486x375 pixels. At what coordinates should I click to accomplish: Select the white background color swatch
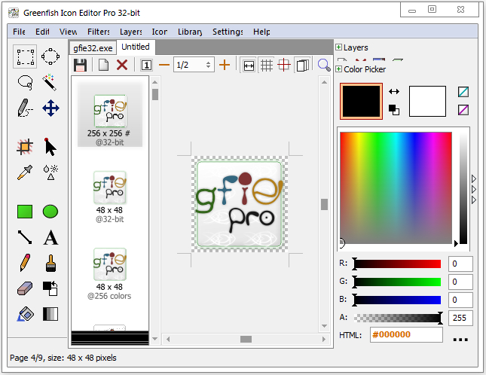427,101
